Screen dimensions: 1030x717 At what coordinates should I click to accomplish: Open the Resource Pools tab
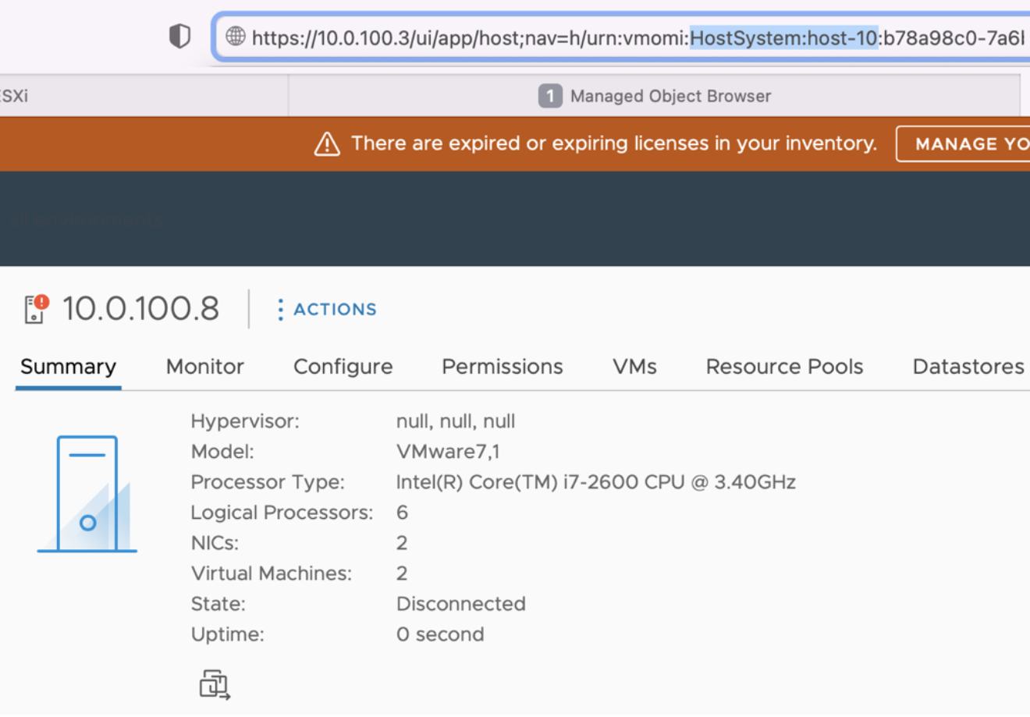[784, 367]
